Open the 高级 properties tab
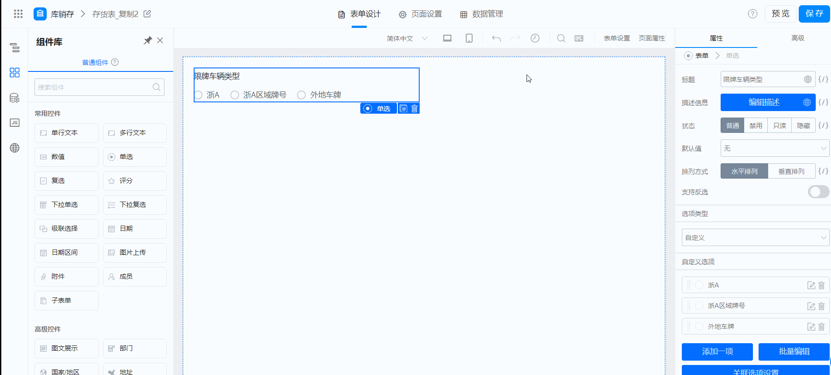Screen dimensions: 831x375 point(797,38)
